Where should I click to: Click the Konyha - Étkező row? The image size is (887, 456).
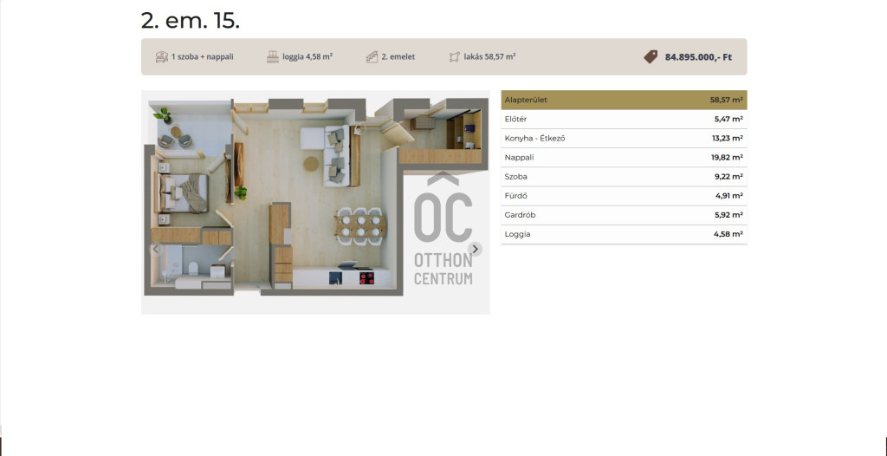(x=624, y=138)
